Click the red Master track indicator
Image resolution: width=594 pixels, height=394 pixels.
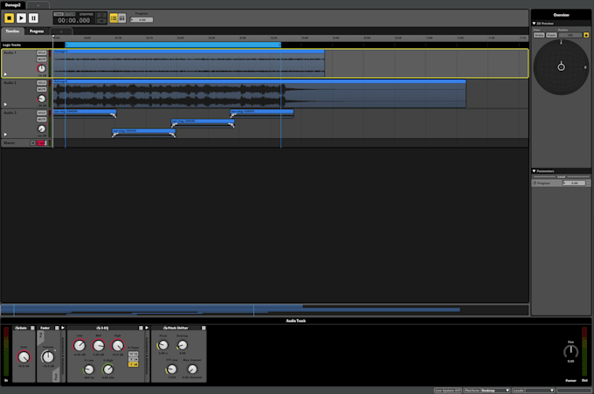pos(41,142)
